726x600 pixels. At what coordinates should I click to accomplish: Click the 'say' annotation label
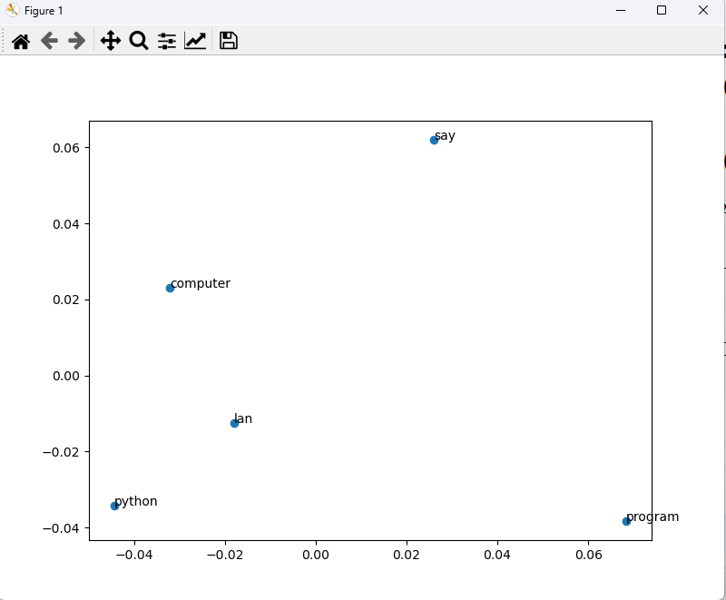coord(445,136)
